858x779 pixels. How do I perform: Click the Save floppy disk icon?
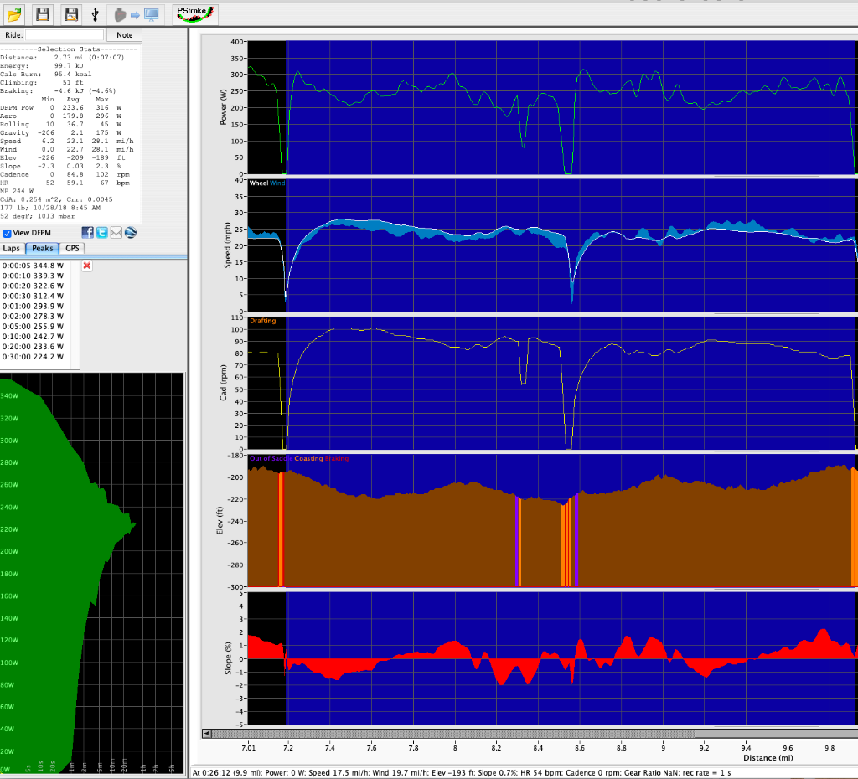(x=42, y=13)
